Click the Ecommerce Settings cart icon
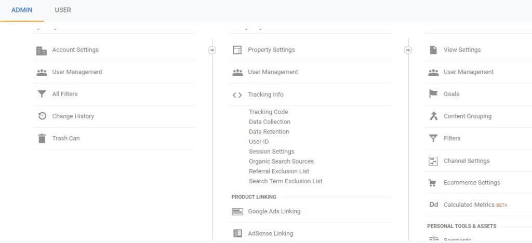Screen dimensions: 532x243 (x=432, y=183)
